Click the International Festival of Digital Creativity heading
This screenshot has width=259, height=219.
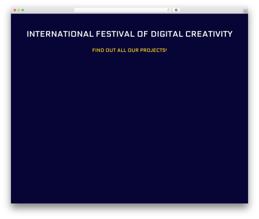pyautogui.click(x=129, y=34)
